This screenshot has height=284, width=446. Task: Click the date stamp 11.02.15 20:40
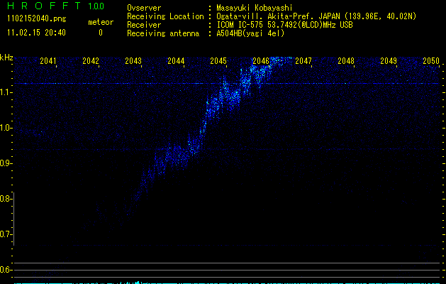pyautogui.click(x=36, y=33)
